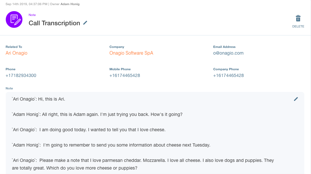This screenshot has height=174, width=311.
Task: Click the Related To field label
Action: (x=14, y=47)
